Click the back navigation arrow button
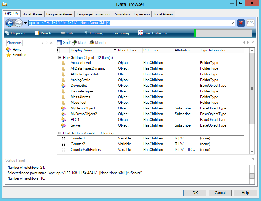The height and width of the screenshot is (201, 261). [x=10, y=23]
